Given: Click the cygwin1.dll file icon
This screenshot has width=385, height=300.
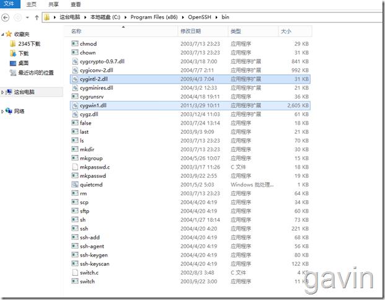Looking at the screenshot, I should point(74,105).
